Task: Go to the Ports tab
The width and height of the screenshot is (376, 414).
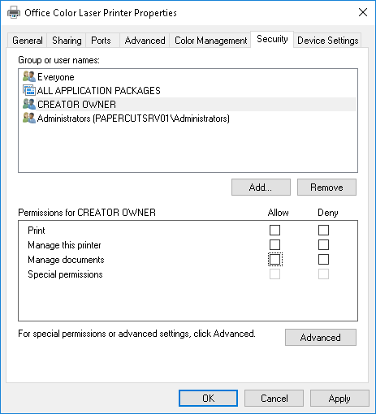Action: tap(101, 41)
